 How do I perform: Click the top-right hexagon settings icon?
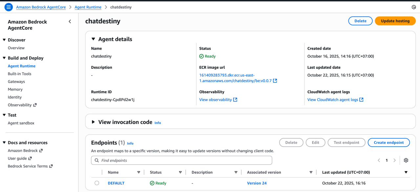coord(413,7)
